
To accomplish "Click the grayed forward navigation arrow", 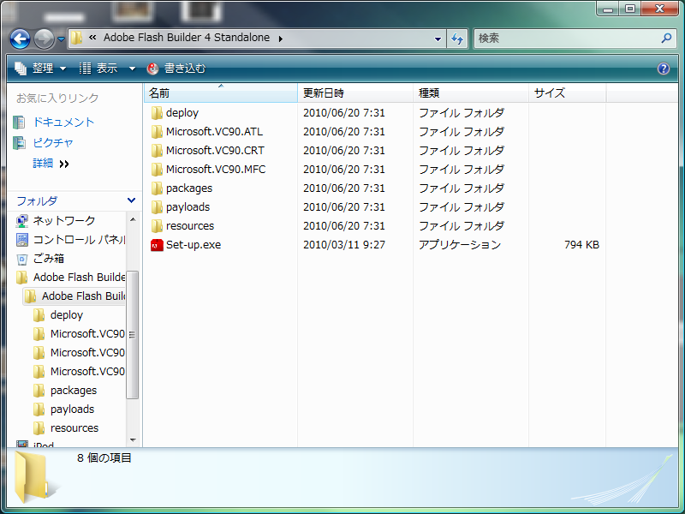I will [x=45, y=39].
